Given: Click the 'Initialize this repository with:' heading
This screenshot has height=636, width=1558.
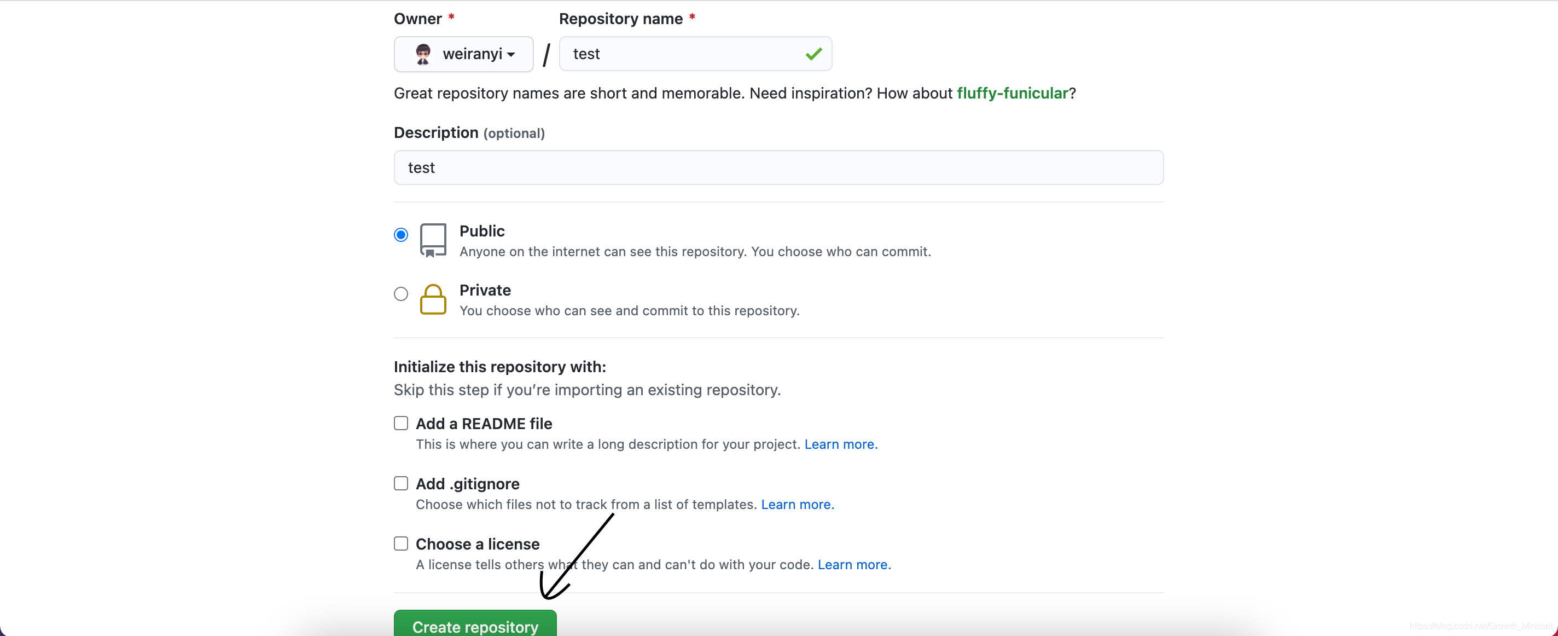Looking at the screenshot, I should click(499, 367).
